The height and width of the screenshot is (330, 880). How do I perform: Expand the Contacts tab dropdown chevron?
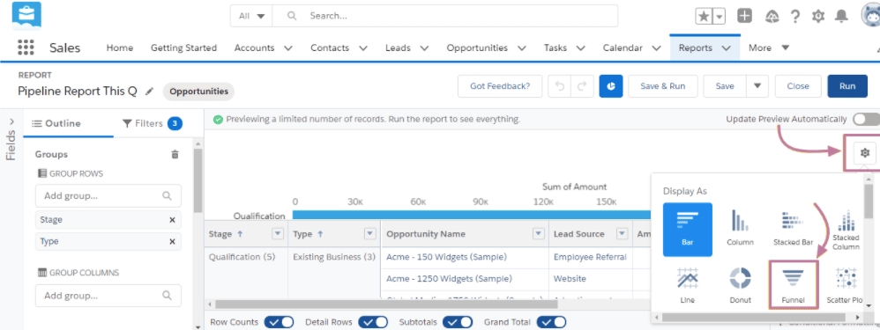[x=362, y=48]
